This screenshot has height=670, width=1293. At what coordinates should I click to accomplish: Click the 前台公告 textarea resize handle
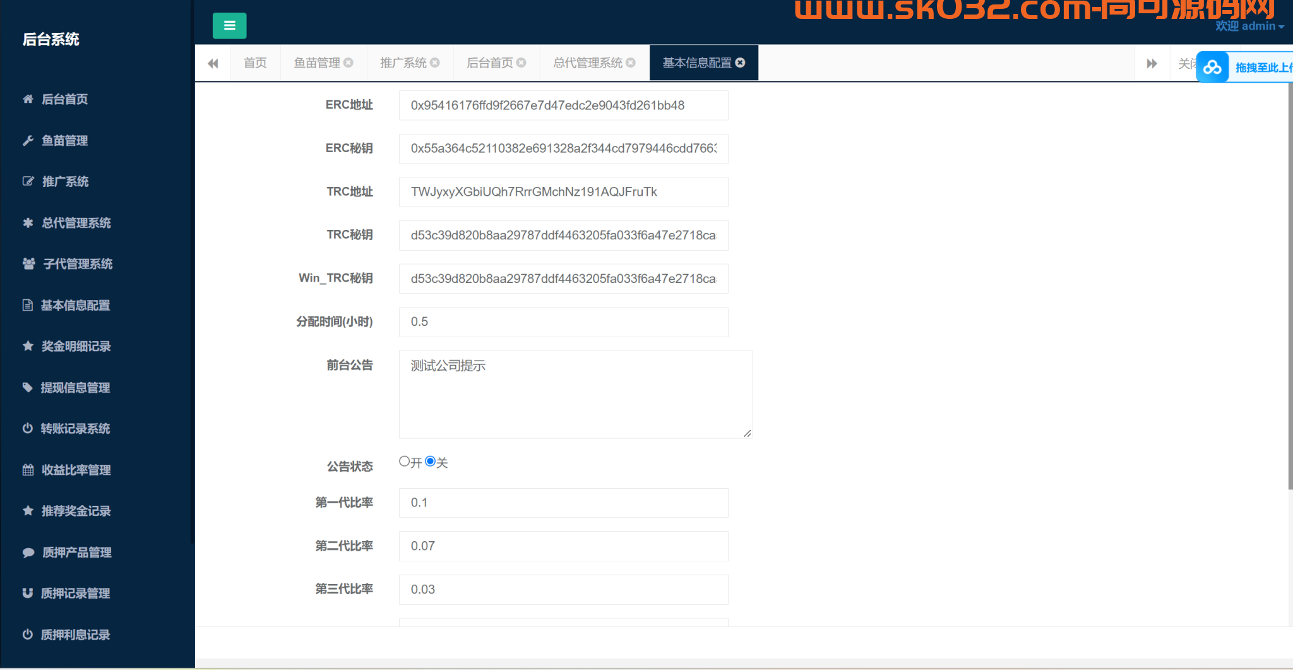[x=747, y=433]
